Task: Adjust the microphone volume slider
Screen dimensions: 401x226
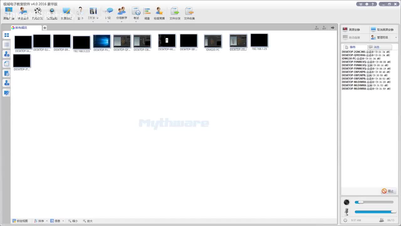Action: pos(375,212)
